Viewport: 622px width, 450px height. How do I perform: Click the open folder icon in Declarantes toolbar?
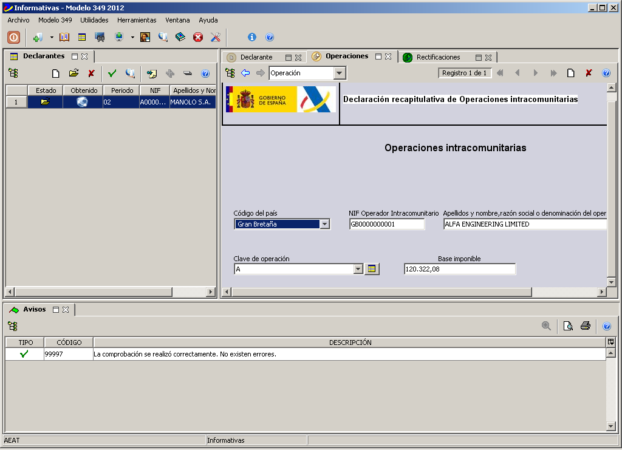click(73, 73)
